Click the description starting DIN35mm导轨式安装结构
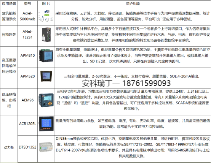The width and height of the screenshot is (211, 163). [x=133, y=147]
